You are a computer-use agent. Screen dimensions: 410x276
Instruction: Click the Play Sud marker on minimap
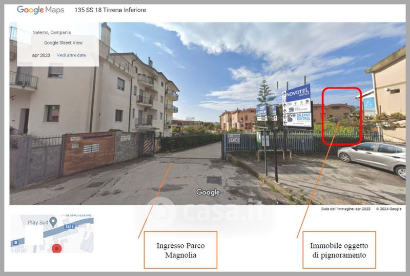coord(53,221)
